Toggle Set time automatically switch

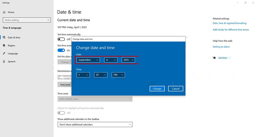pyautogui.click(x=61, y=39)
